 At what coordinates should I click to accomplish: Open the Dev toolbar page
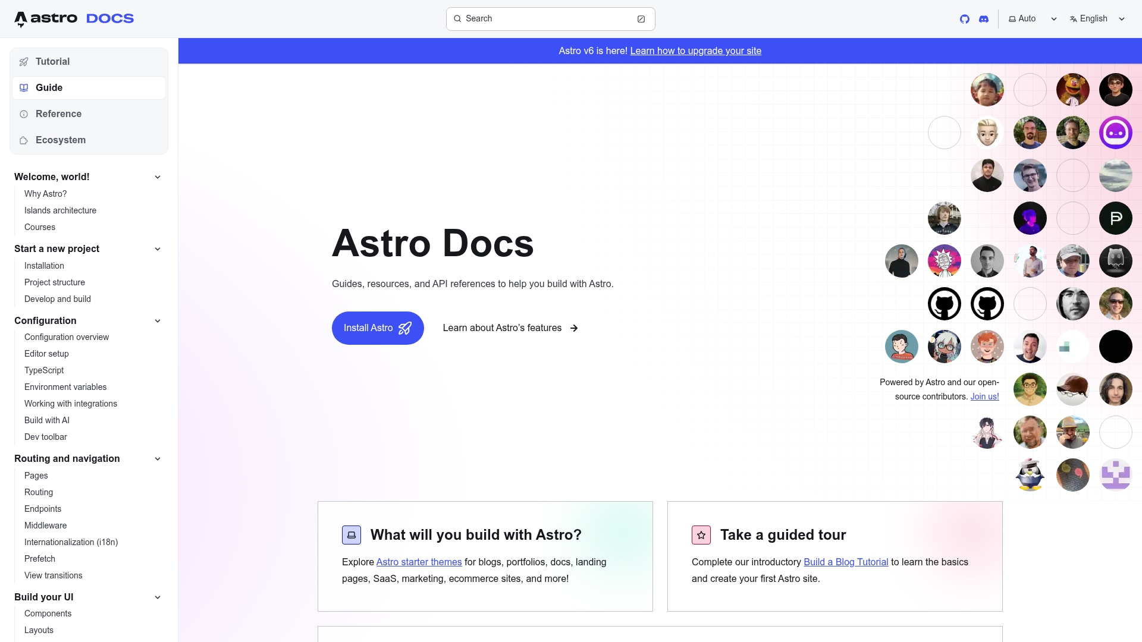pos(46,437)
